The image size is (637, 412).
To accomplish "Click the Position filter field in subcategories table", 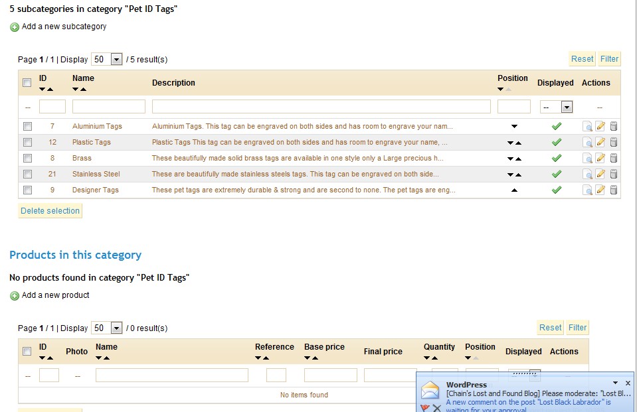I will coord(514,107).
